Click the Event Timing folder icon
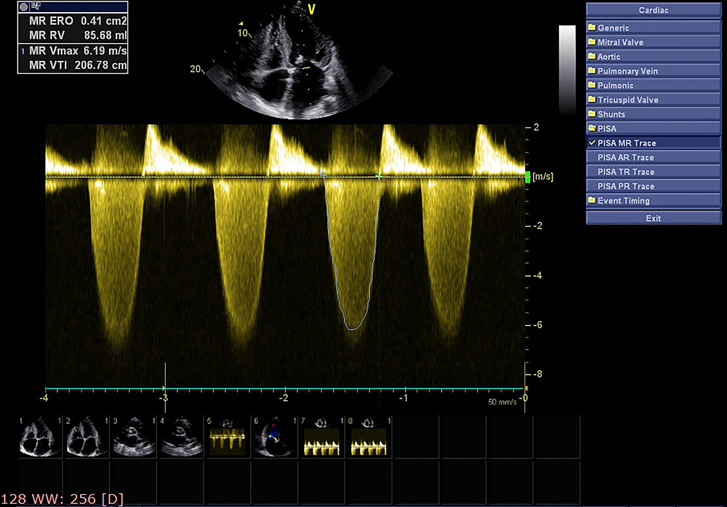Screen dimensions: 727x507 tap(592, 200)
